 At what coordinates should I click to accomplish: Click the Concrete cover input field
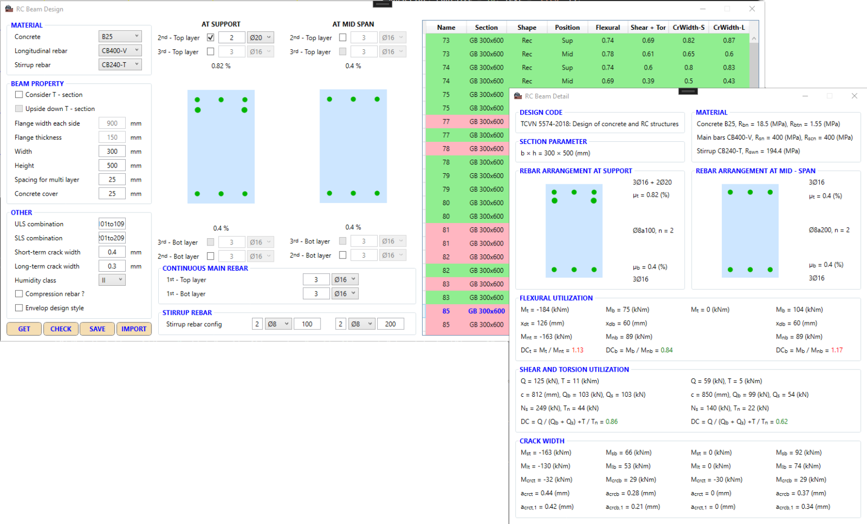pos(112,194)
